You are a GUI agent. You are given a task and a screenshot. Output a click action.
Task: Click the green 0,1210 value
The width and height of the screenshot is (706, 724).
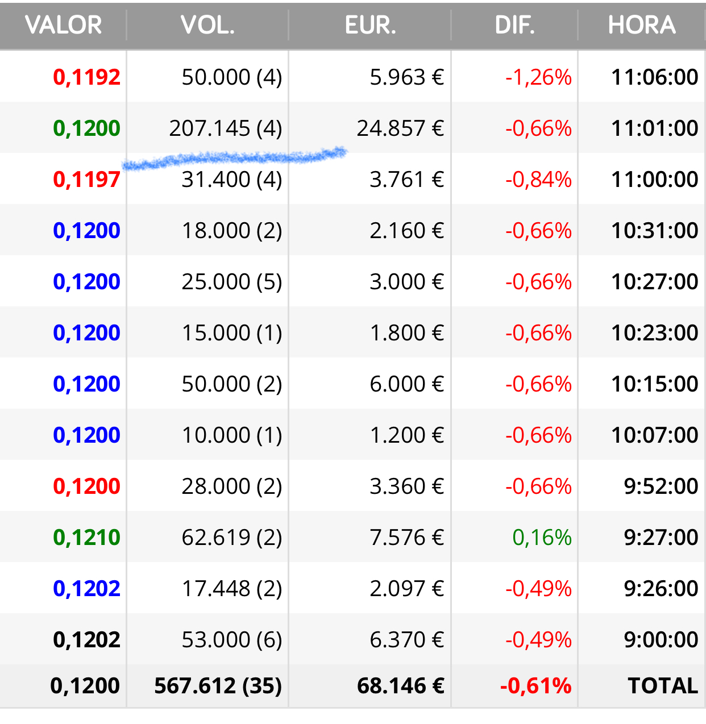tap(86, 538)
